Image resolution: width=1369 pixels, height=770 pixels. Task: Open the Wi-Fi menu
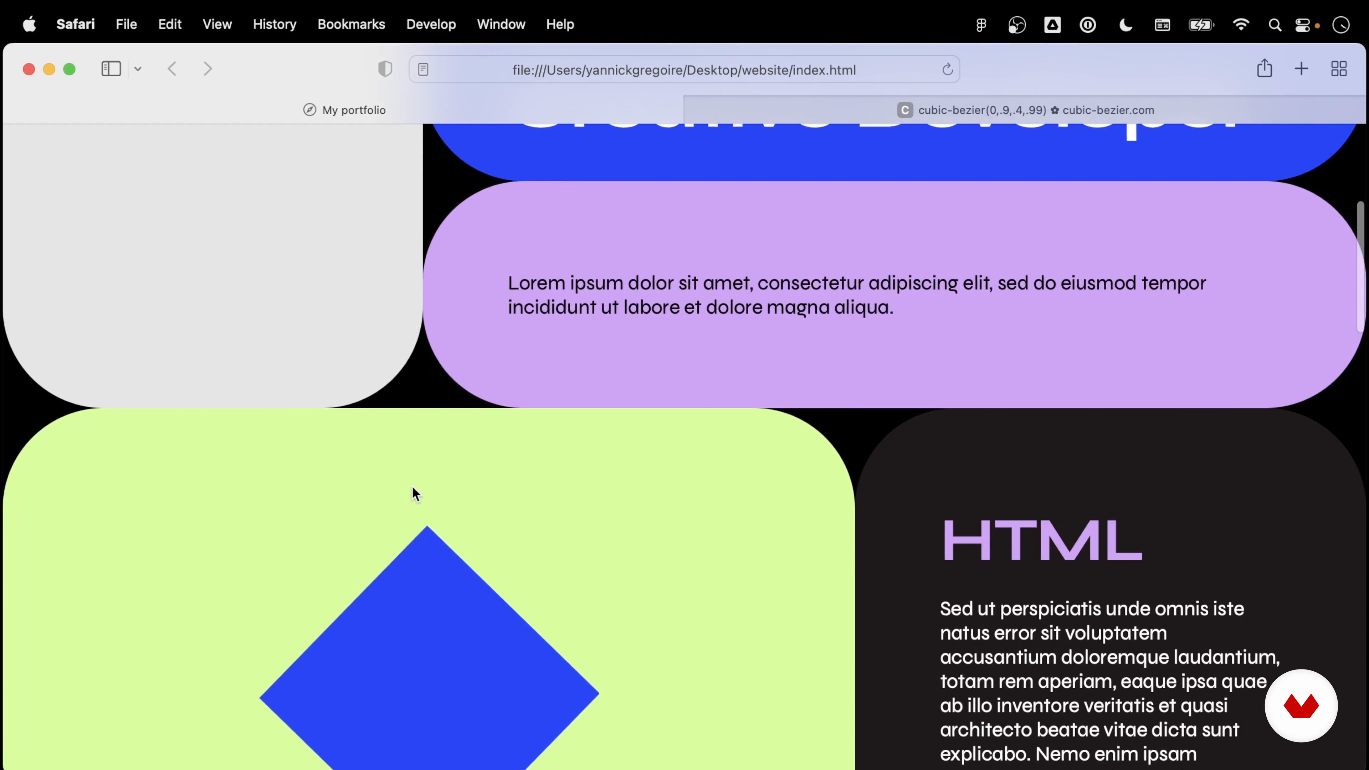(1241, 25)
